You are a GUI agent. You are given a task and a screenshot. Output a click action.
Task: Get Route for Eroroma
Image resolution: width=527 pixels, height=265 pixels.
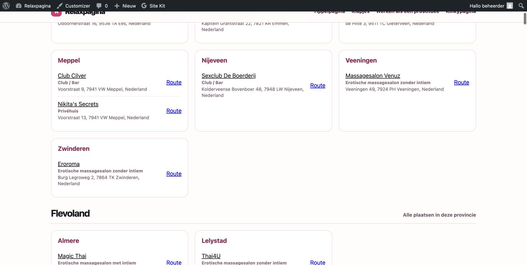click(x=174, y=174)
